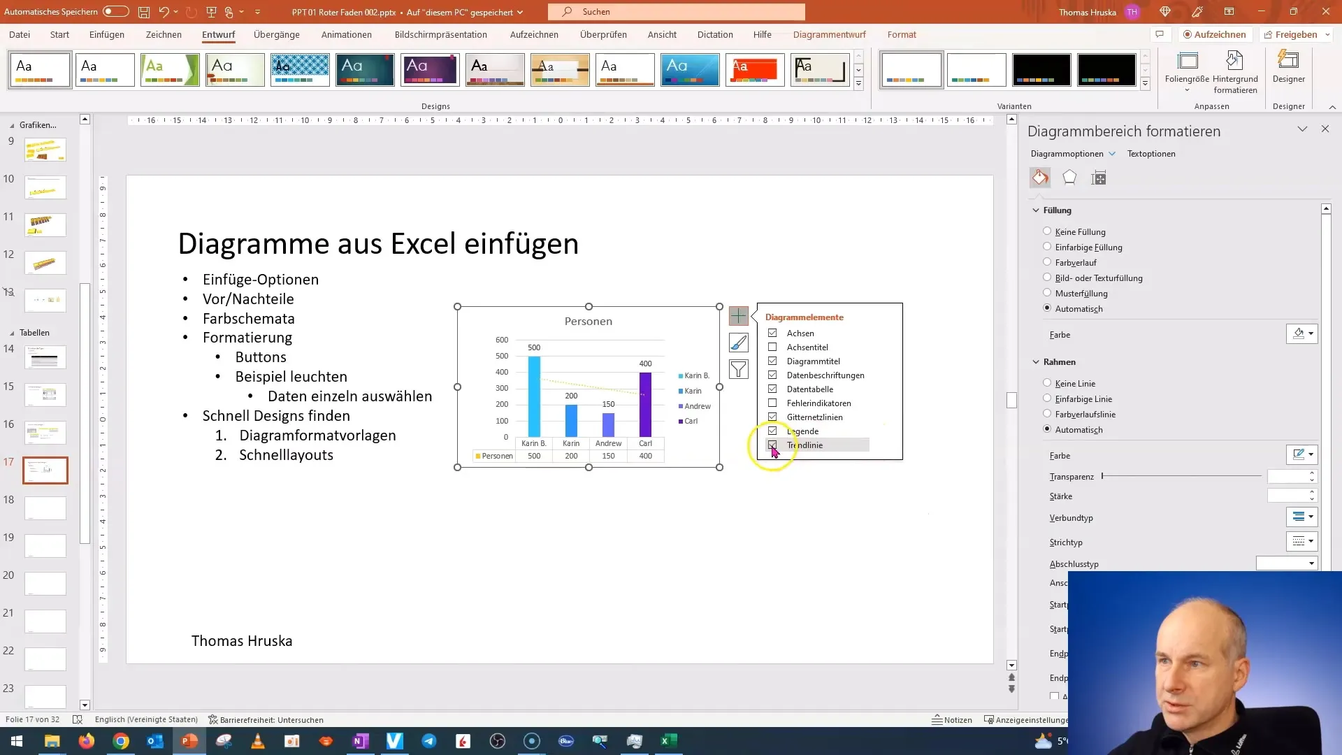The image size is (1342, 755).
Task: Toggle the Trendlinie checkbox in Diagrammelemente
Action: pos(772,445)
